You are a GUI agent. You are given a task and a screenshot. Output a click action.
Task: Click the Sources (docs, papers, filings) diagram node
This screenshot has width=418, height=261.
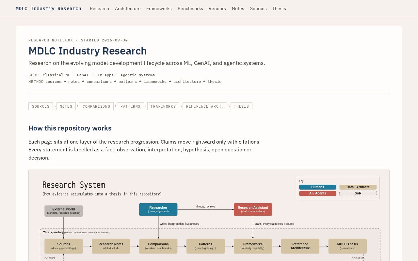[x=64, y=246]
